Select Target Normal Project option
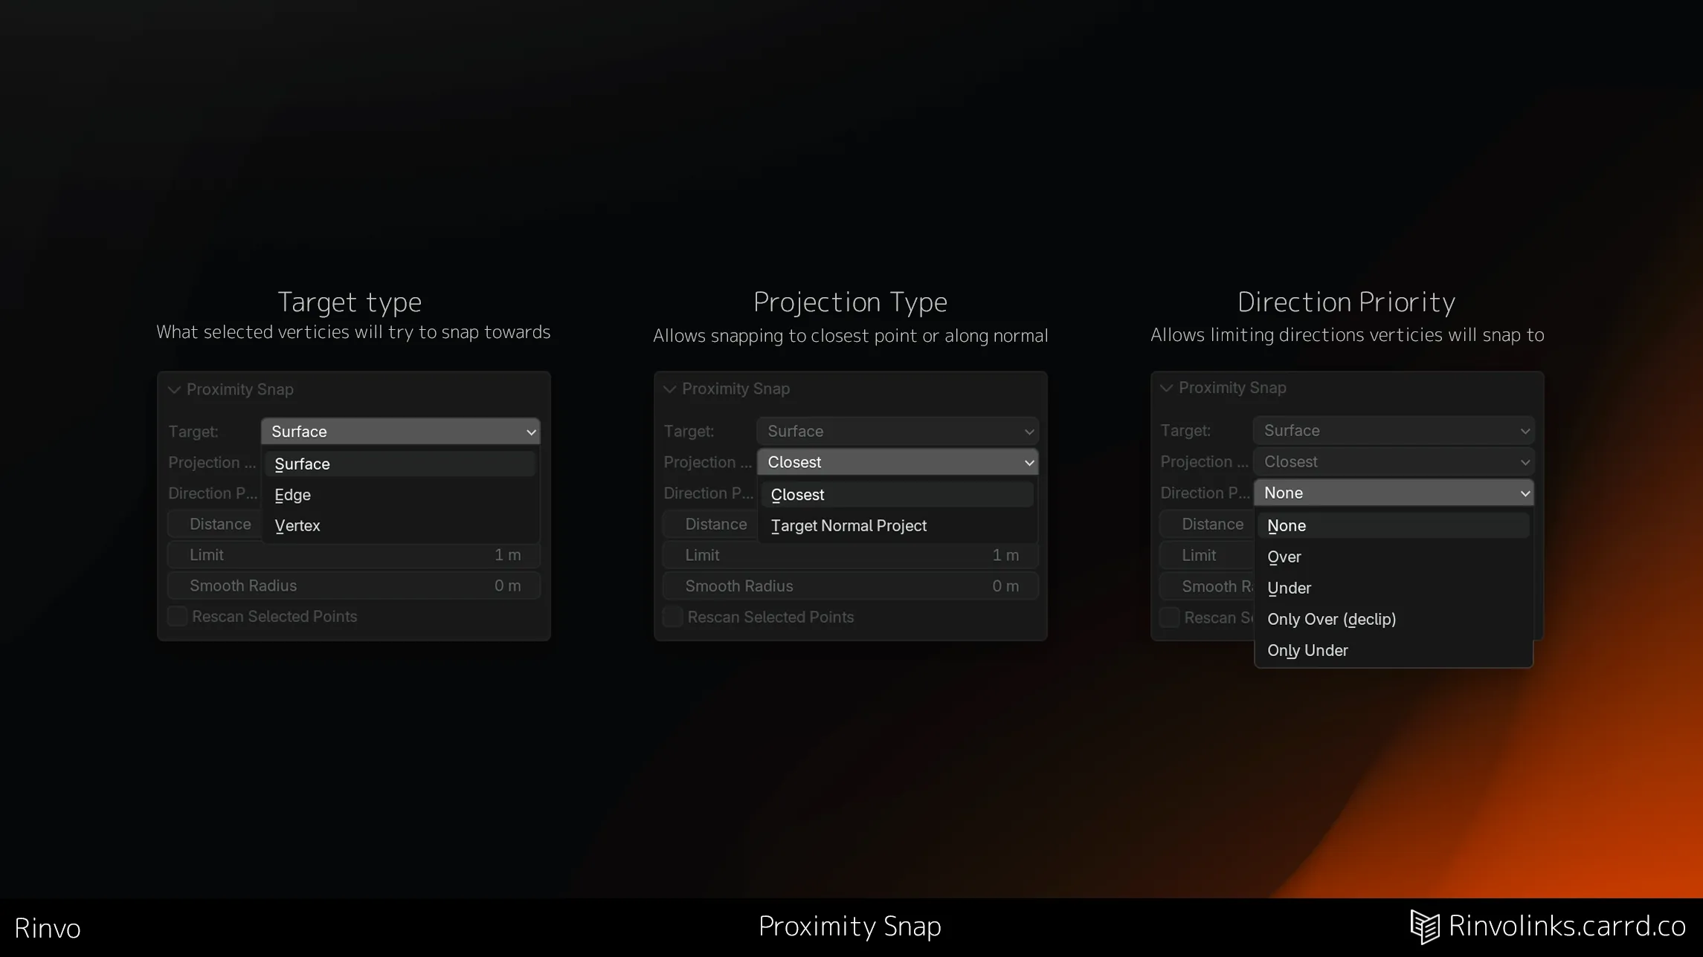The image size is (1703, 957). click(897, 526)
